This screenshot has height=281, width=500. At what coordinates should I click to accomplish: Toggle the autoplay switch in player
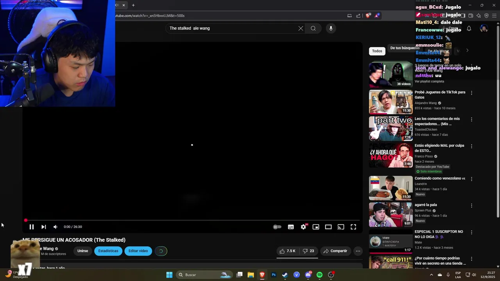277,227
